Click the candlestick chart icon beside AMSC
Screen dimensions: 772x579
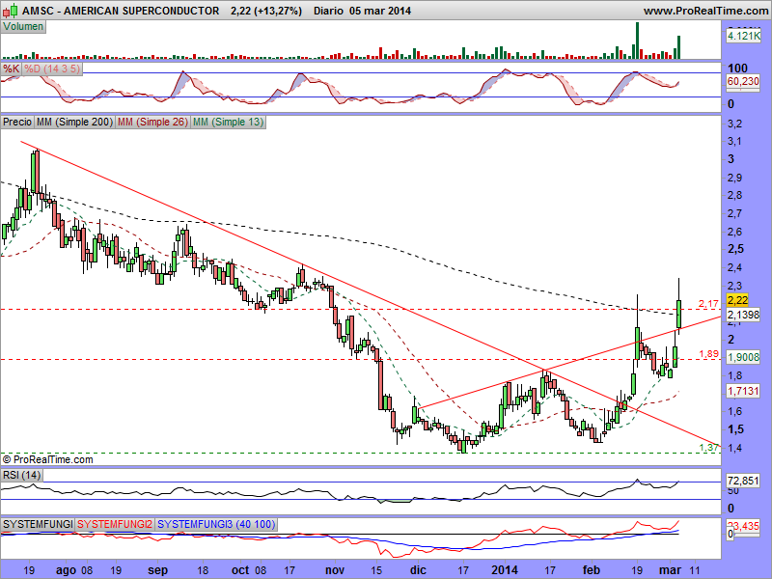click(11, 11)
